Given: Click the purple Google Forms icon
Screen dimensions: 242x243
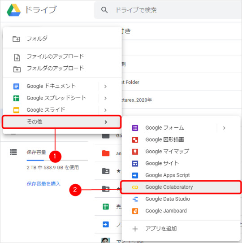Looking at the screenshot, I should click(x=135, y=128).
